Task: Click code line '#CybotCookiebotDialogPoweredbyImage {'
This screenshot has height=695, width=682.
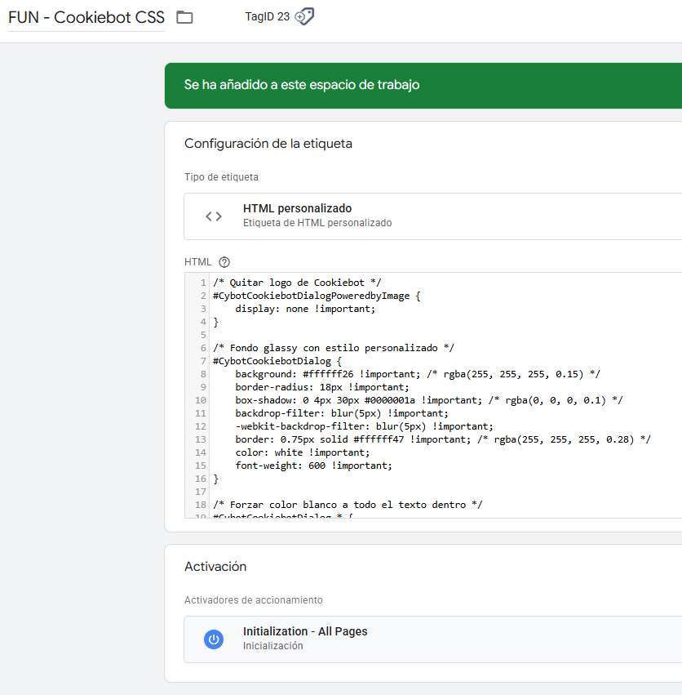Action: pos(317,296)
